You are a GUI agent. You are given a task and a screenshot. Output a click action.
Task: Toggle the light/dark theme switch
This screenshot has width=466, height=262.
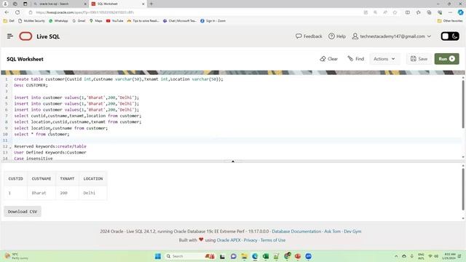point(450,36)
